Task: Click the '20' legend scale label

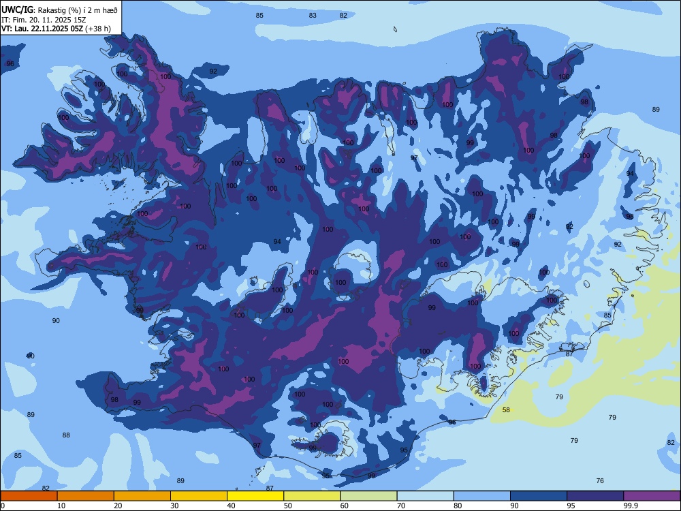Action: 118,506
